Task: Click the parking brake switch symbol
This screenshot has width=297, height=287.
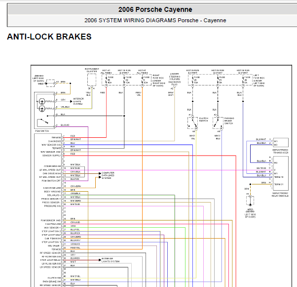Action: click(218, 123)
